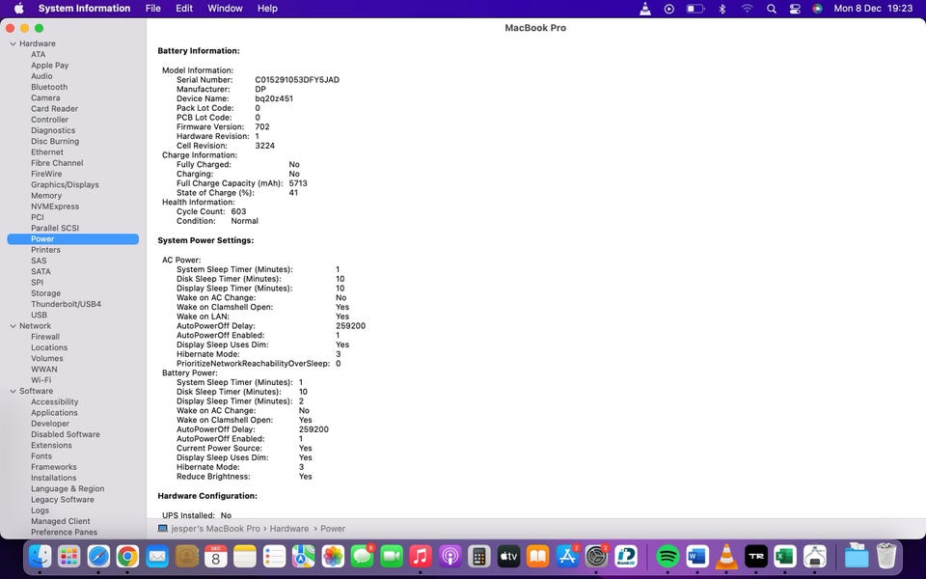Open System Preferences from the dock
This screenshot has height=579, width=926.
coord(597,556)
